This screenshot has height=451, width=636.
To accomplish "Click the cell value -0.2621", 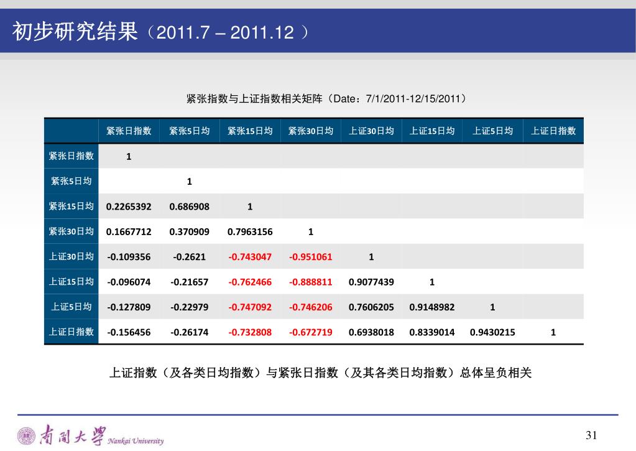I will click(x=190, y=257).
